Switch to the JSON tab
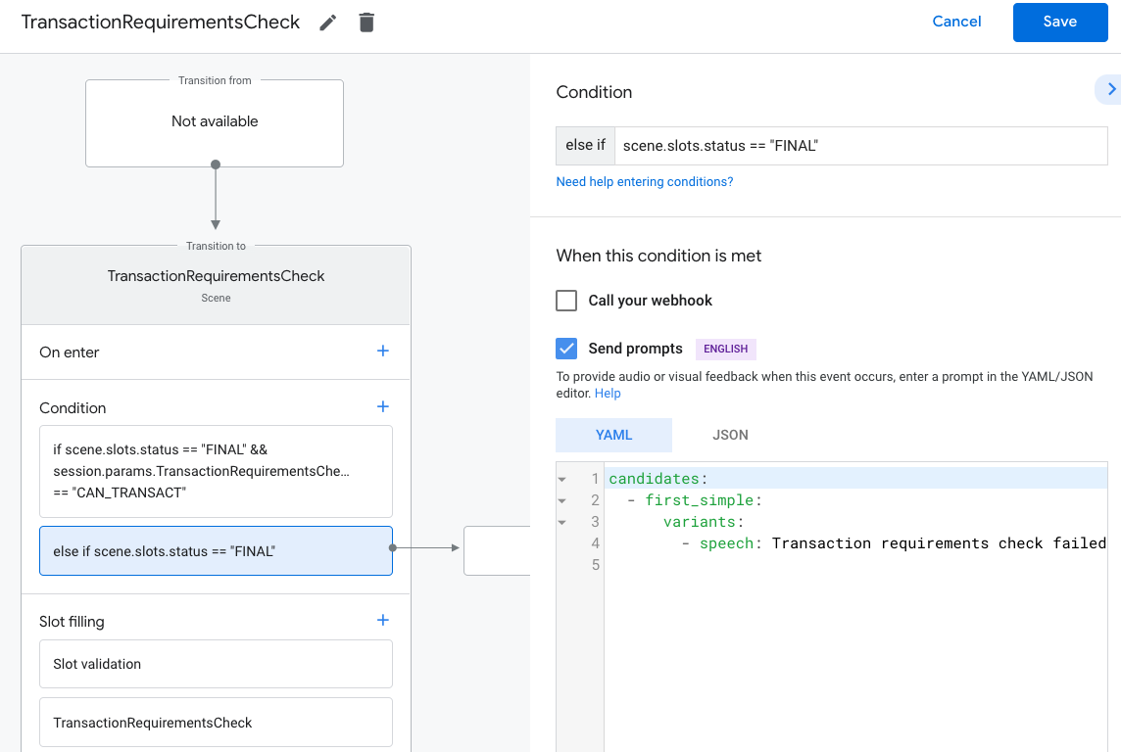This screenshot has width=1121, height=752. click(730, 435)
